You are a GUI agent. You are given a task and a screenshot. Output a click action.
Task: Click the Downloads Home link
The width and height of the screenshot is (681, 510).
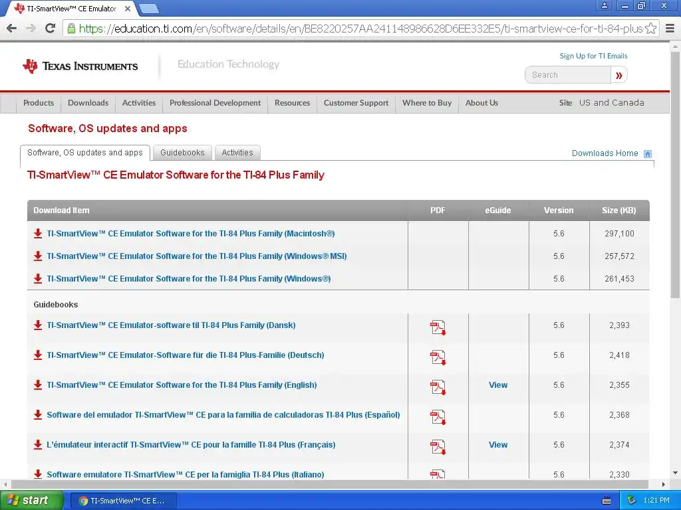point(605,153)
